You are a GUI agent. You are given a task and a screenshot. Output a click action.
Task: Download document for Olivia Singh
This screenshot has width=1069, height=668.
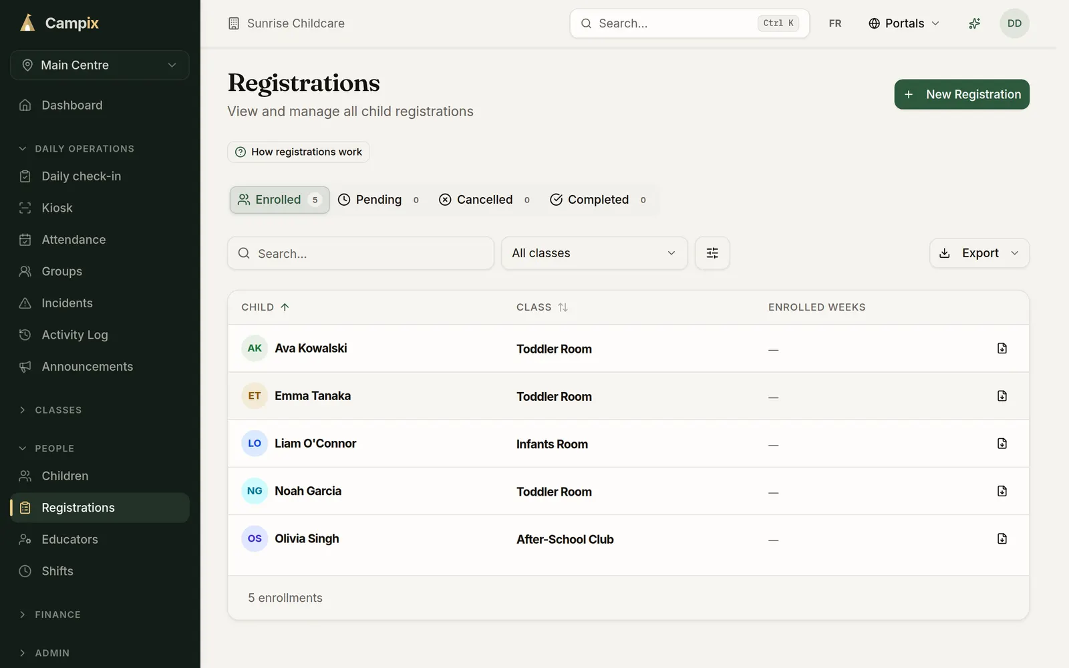tap(1002, 538)
